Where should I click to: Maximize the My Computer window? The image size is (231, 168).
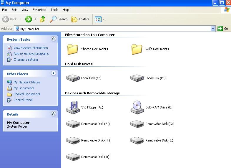click(222, 3)
